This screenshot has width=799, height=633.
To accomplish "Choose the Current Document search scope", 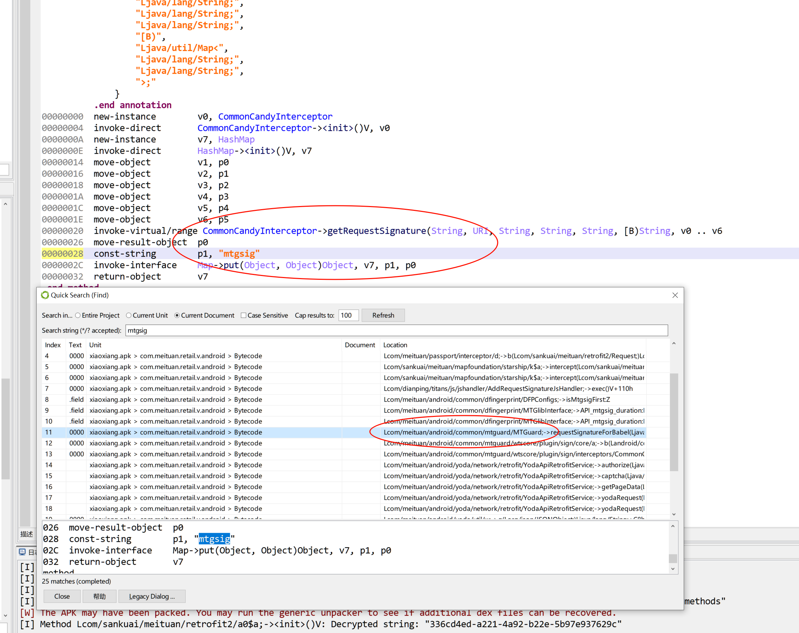I will [x=177, y=315].
